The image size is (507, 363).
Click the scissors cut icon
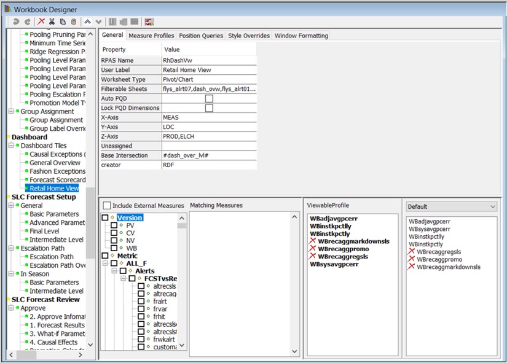coord(52,22)
